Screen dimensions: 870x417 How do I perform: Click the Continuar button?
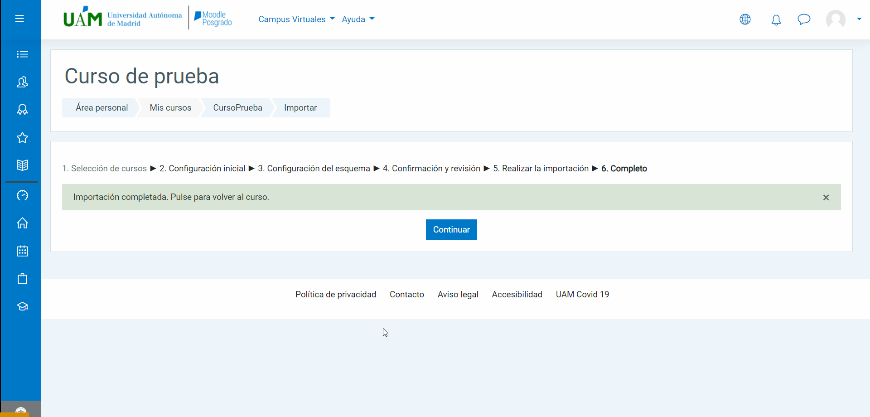451,230
